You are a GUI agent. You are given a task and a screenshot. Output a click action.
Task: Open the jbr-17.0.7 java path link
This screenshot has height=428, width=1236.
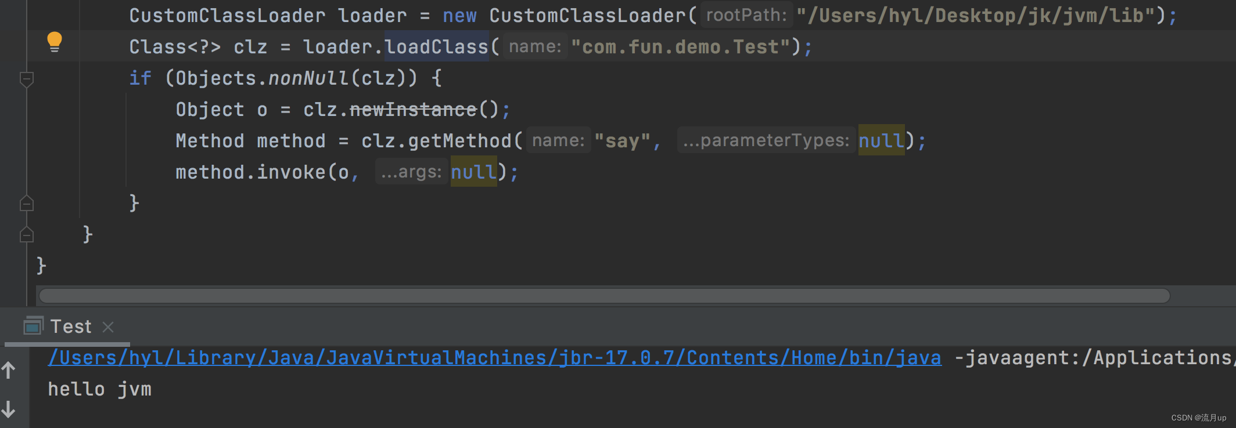(494, 358)
